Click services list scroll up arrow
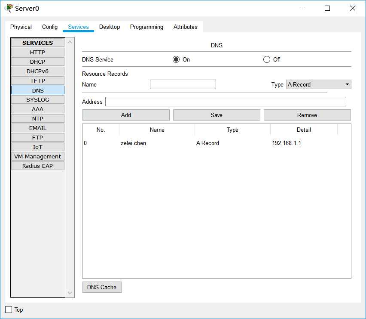Image resolution: width=366 pixels, height=319 pixels. (70, 42)
